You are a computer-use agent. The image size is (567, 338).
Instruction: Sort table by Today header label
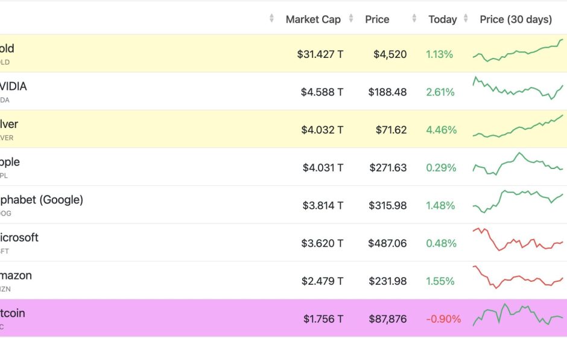tap(442, 19)
